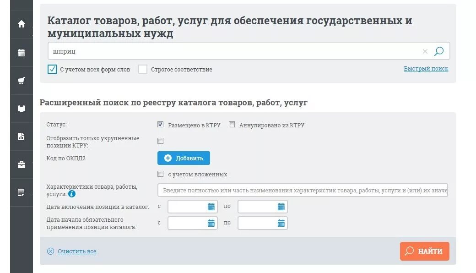This screenshot has width=476, height=273.
Task: Check Аннулировано из КТРУ
Action: [x=231, y=124]
